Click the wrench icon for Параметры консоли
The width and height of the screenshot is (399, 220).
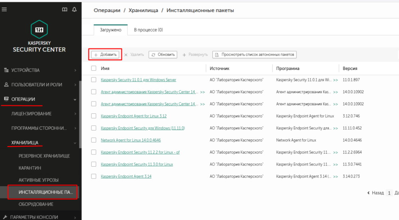tap(5, 217)
